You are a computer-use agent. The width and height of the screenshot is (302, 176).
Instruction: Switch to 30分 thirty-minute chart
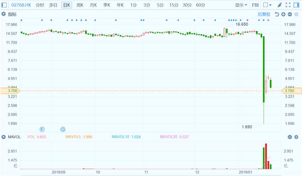pyautogui.click(x=187, y=5)
